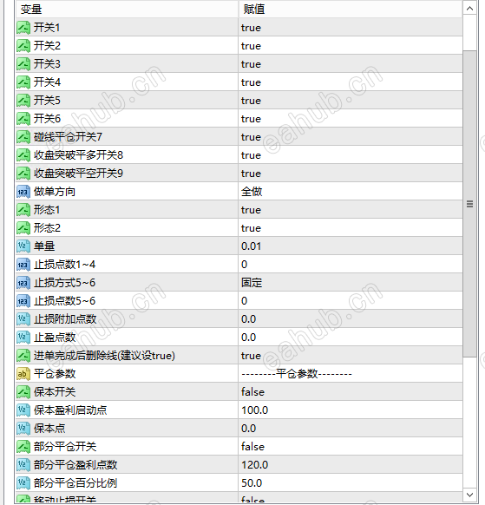Toggle the true value of 开关1
The height and width of the screenshot is (505, 485).
pos(351,28)
